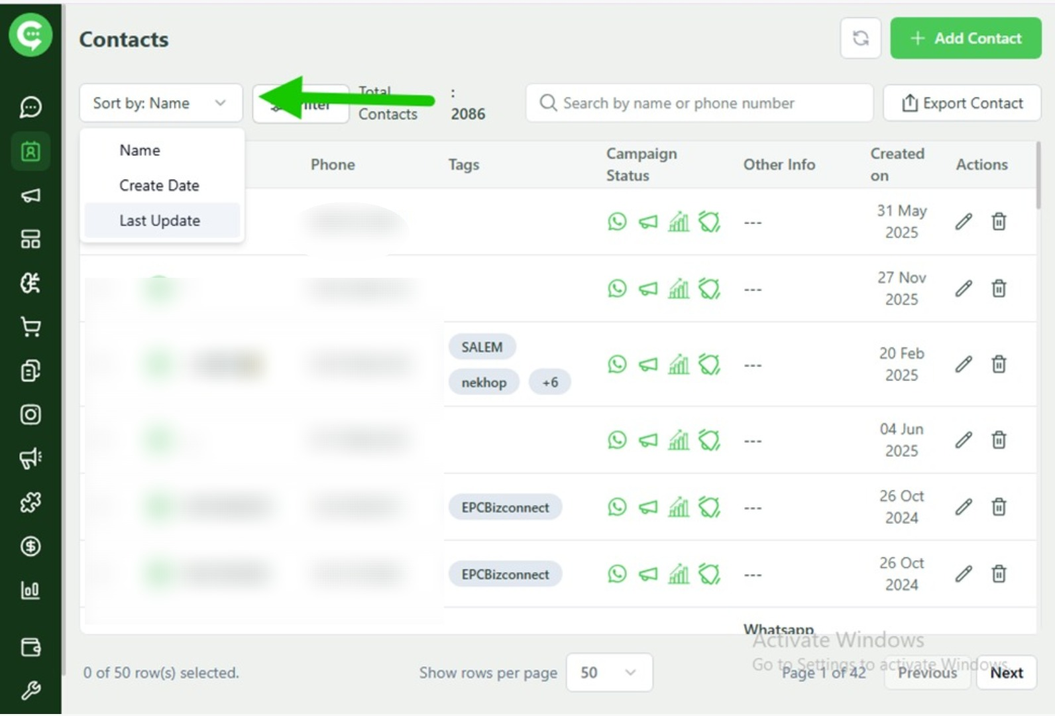Click the Add Contact button
The image size is (1055, 716).
click(x=966, y=38)
